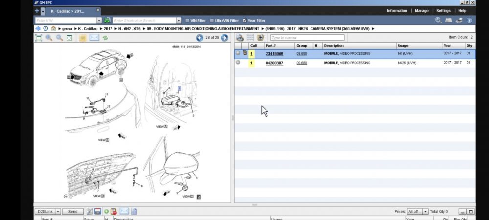The width and height of the screenshot is (489, 220).
Task: Open the Information menu
Action: (x=397, y=11)
